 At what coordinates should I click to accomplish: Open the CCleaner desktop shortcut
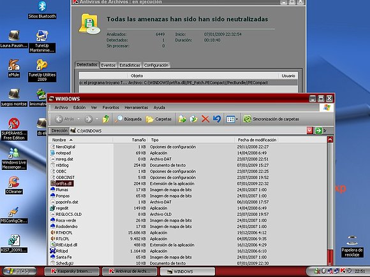pyautogui.click(x=14, y=185)
